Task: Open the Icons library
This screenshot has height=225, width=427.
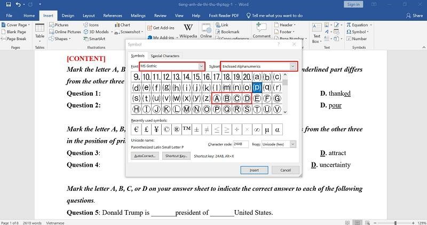Action: [91, 25]
